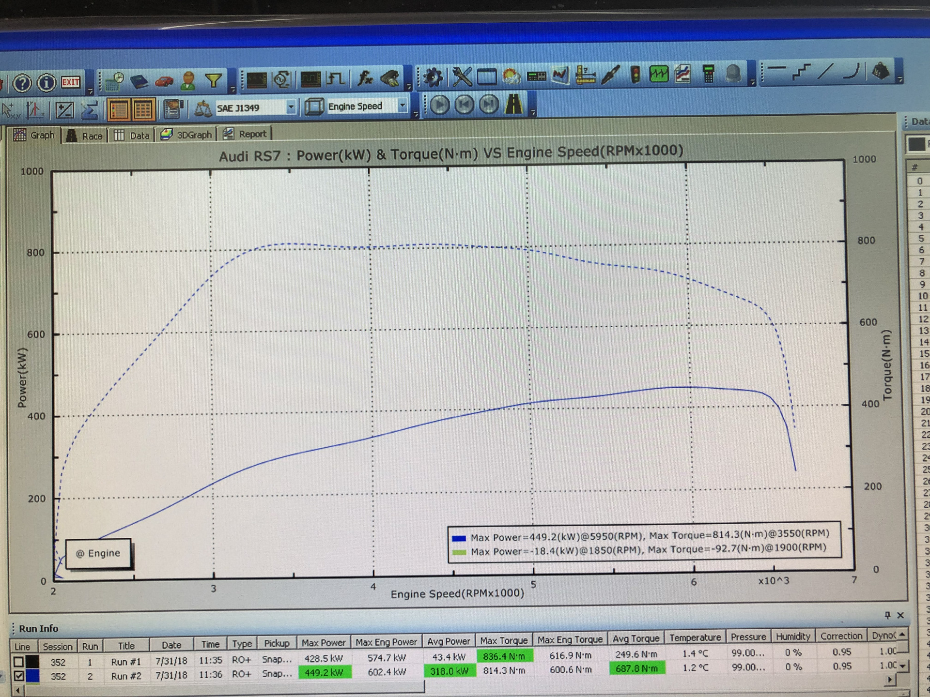Open the fx function icon

click(365, 78)
